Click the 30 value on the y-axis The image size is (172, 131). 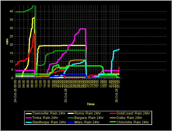click(11, 28)
